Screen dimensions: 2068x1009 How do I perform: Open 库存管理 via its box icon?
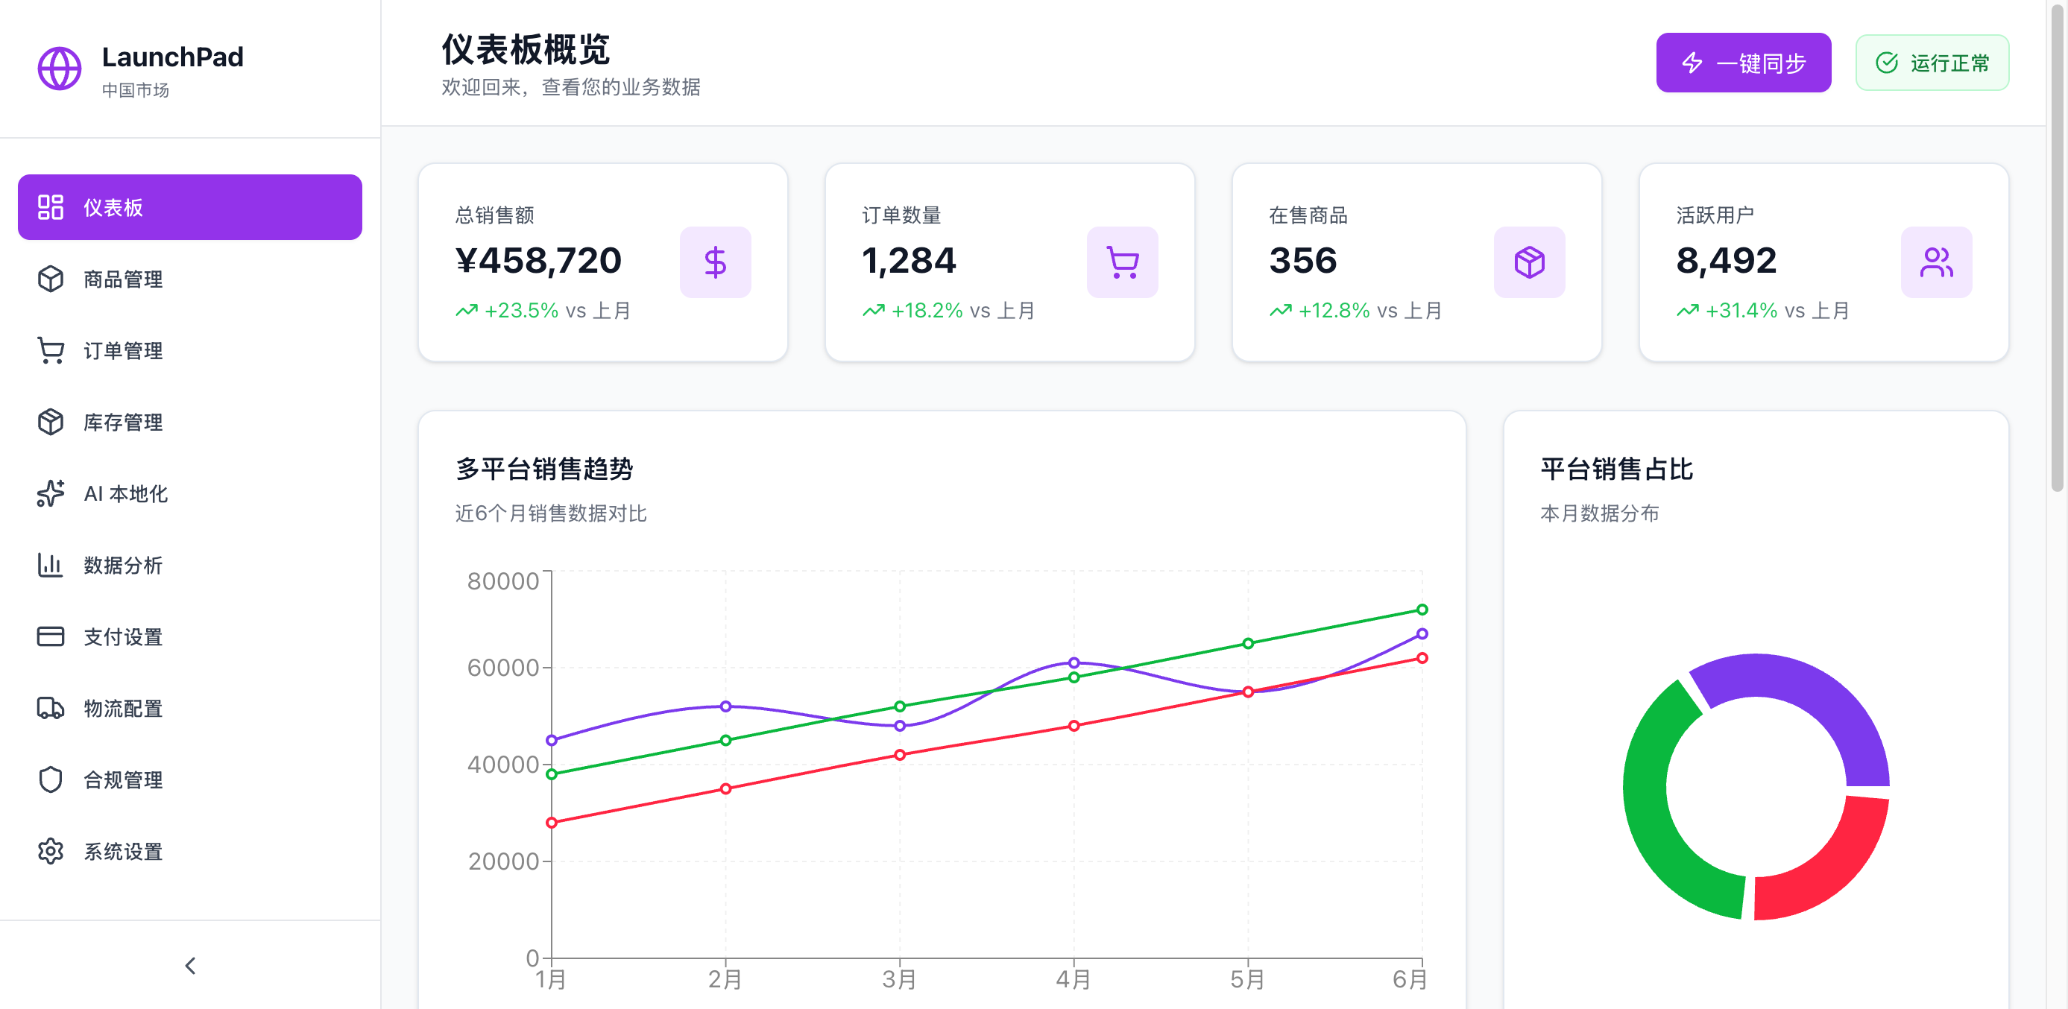[x=50, y=422]
